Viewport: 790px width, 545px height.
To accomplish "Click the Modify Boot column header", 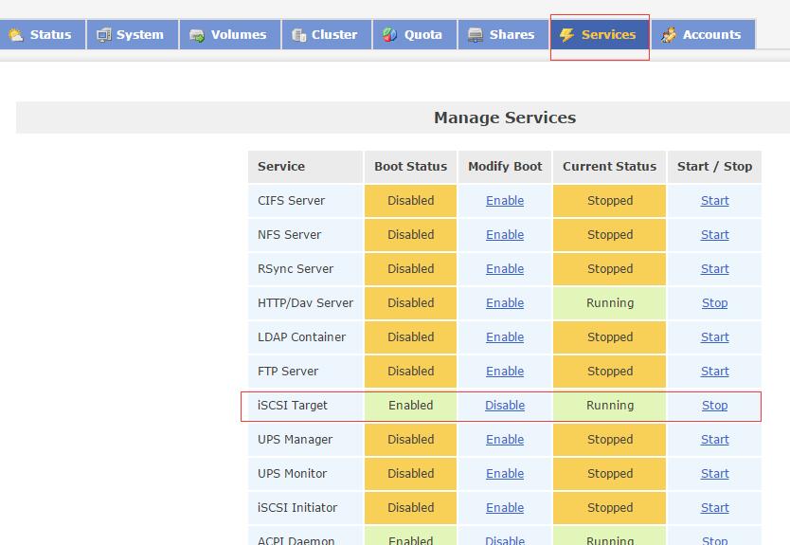I will [x=505, y=167].
